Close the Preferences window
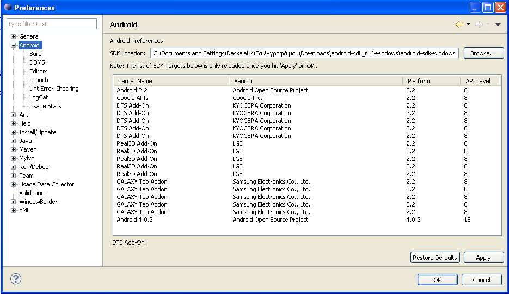Image resolution: width=509 pixels, height=294 pixels. [x=500, y=8]
